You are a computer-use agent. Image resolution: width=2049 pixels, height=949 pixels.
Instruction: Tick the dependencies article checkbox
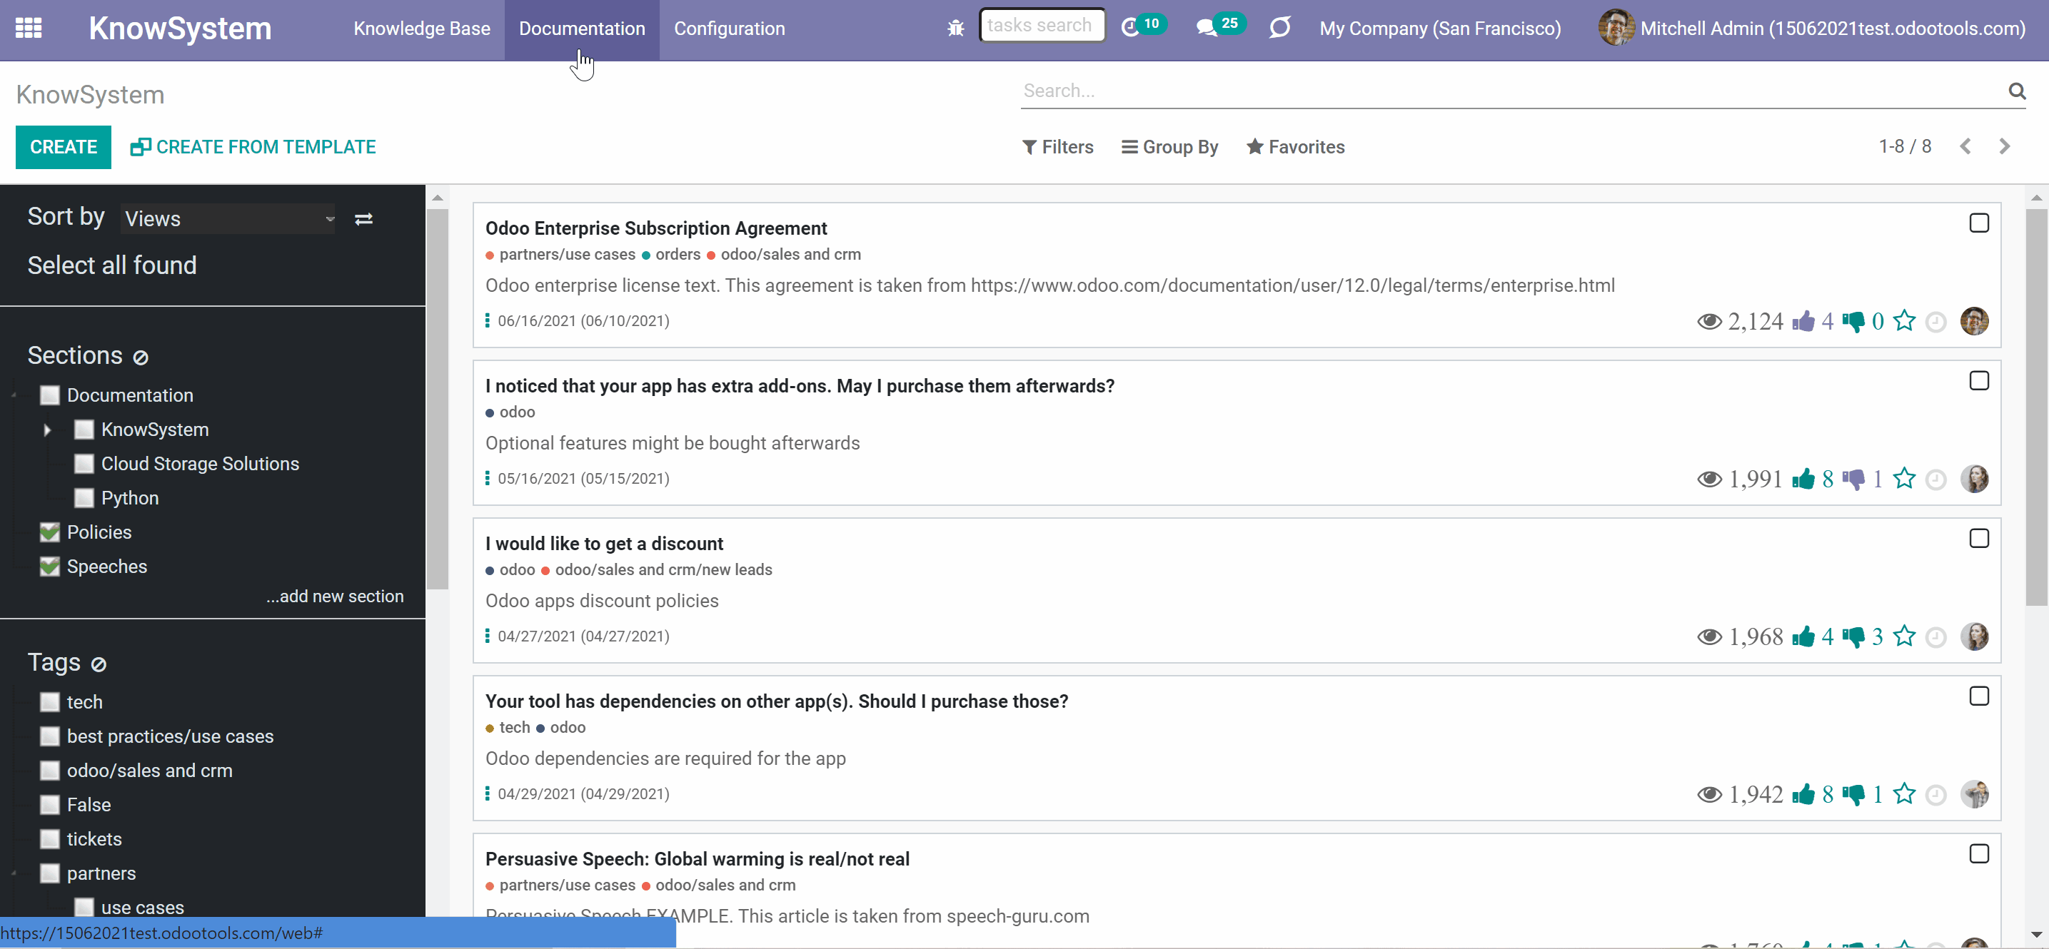pyautogui.click(x=1979, y=696)
